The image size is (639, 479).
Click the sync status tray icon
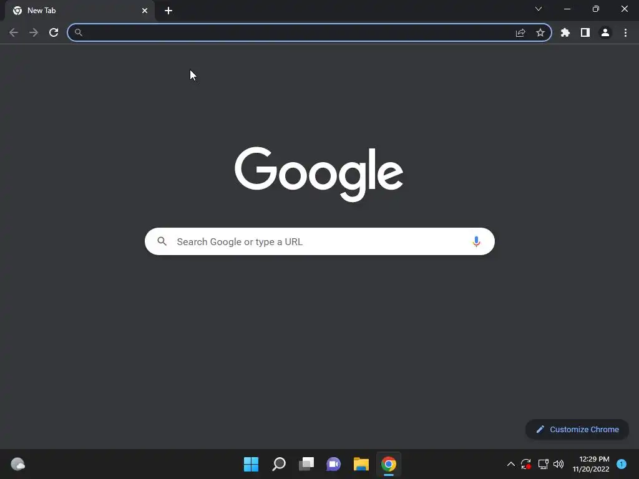tap(526, 464)
